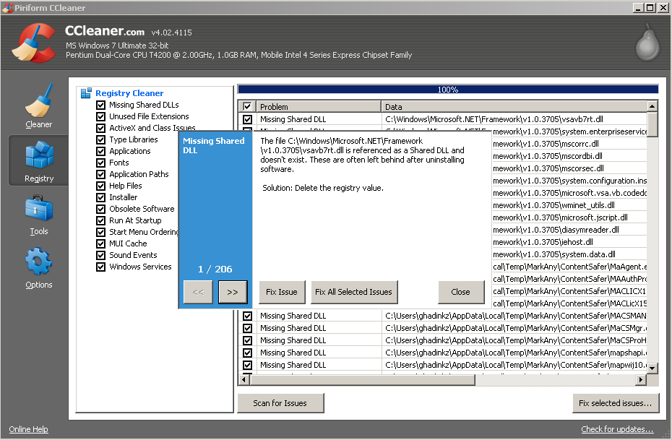
Task: Toggle Run At Startup checkbox
Action: click(100, 220)
